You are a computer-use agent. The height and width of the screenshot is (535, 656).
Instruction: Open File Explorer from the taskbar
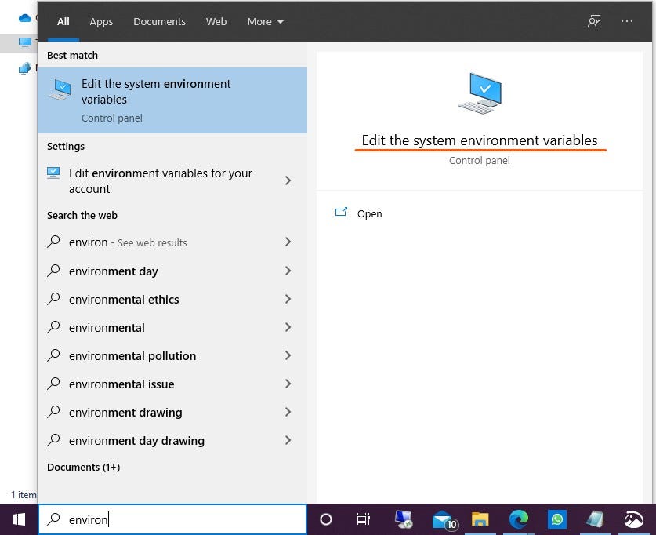click(x=480, y=519)
